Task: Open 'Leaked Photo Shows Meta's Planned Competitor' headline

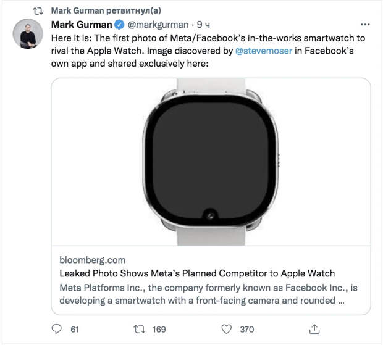Action: point(197,273)
